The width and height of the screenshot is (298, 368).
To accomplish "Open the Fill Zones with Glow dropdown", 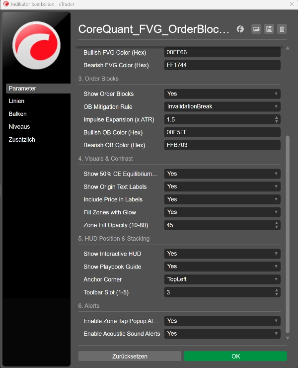I will click(x=223, y=212).
